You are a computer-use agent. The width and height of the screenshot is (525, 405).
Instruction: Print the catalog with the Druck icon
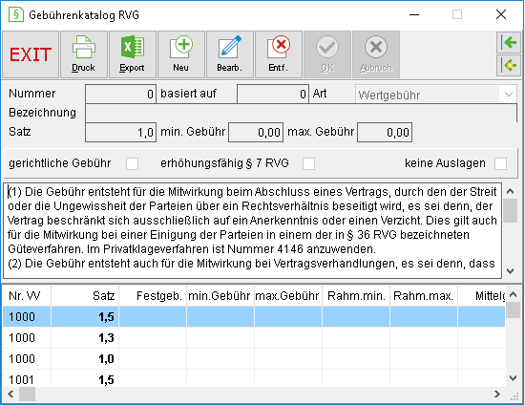pos(84,54)
